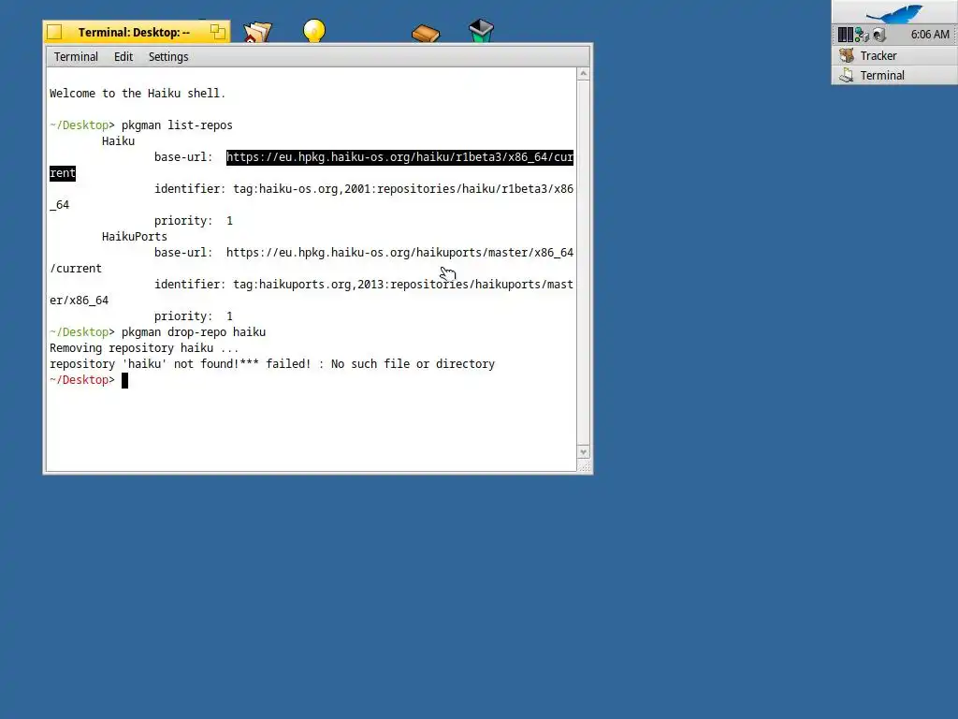Open the Home folder desktop icon
Image resolution: width=958 pixels, height=719 pixels.
click(257, 31)
